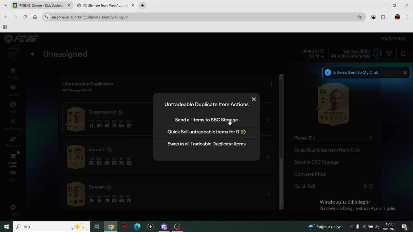Show hidden system tray icons
The image size is (413, 232).
coord(351,227)
